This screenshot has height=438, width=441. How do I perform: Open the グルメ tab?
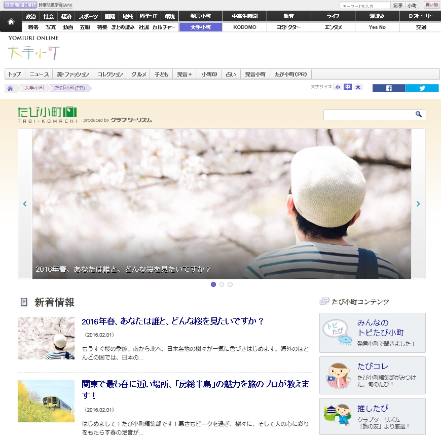tap(139, 75)
